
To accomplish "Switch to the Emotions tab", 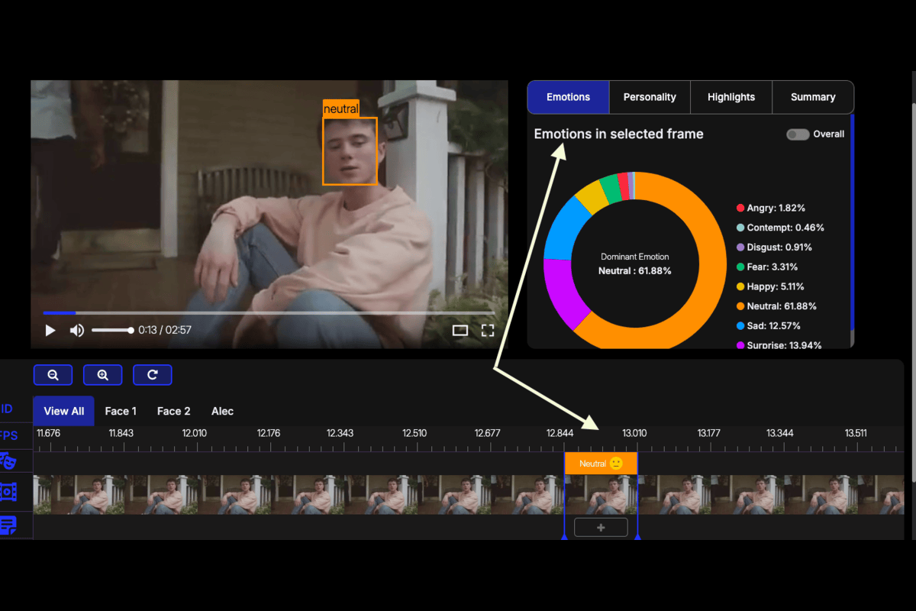I will (569, 97).
